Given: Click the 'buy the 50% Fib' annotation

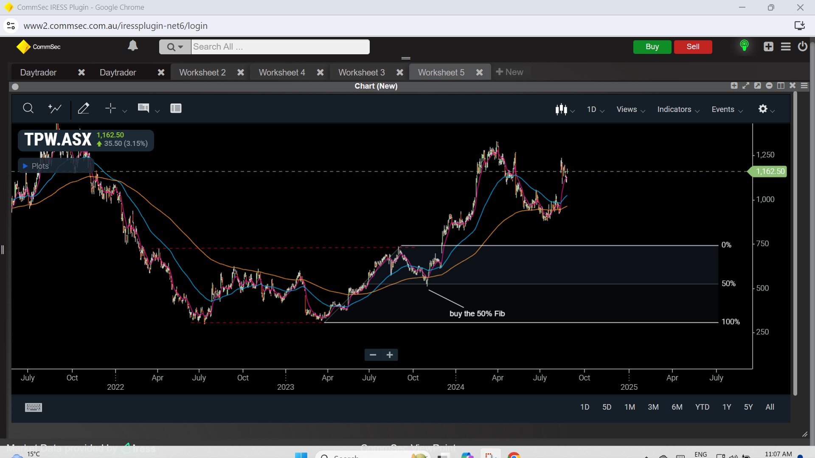Looking at the screenshot, I should tap(477, 313).
